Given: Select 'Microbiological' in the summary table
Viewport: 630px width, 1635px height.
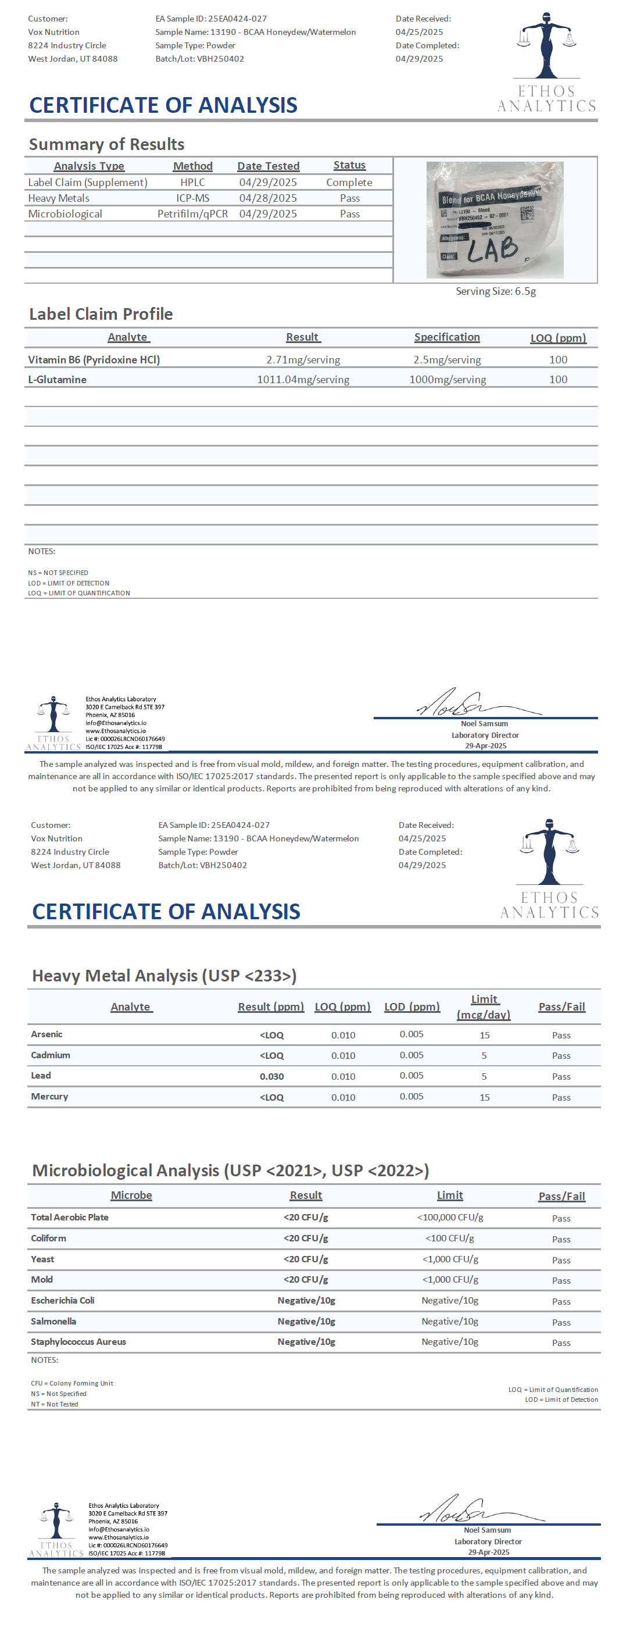Looking at the screenshot, I should [65, 214].
